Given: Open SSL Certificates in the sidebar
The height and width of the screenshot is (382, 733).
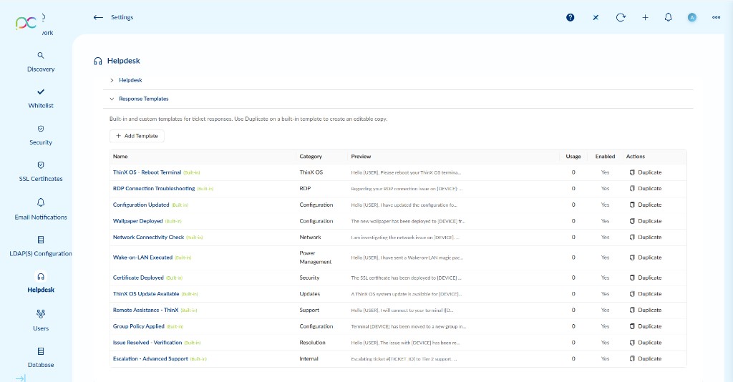Looking at the screenshot, I should [41, 172].
